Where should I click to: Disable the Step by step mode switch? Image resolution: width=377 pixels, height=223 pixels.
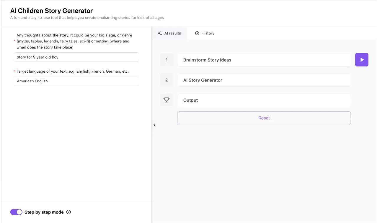click(x=16, y=212)
